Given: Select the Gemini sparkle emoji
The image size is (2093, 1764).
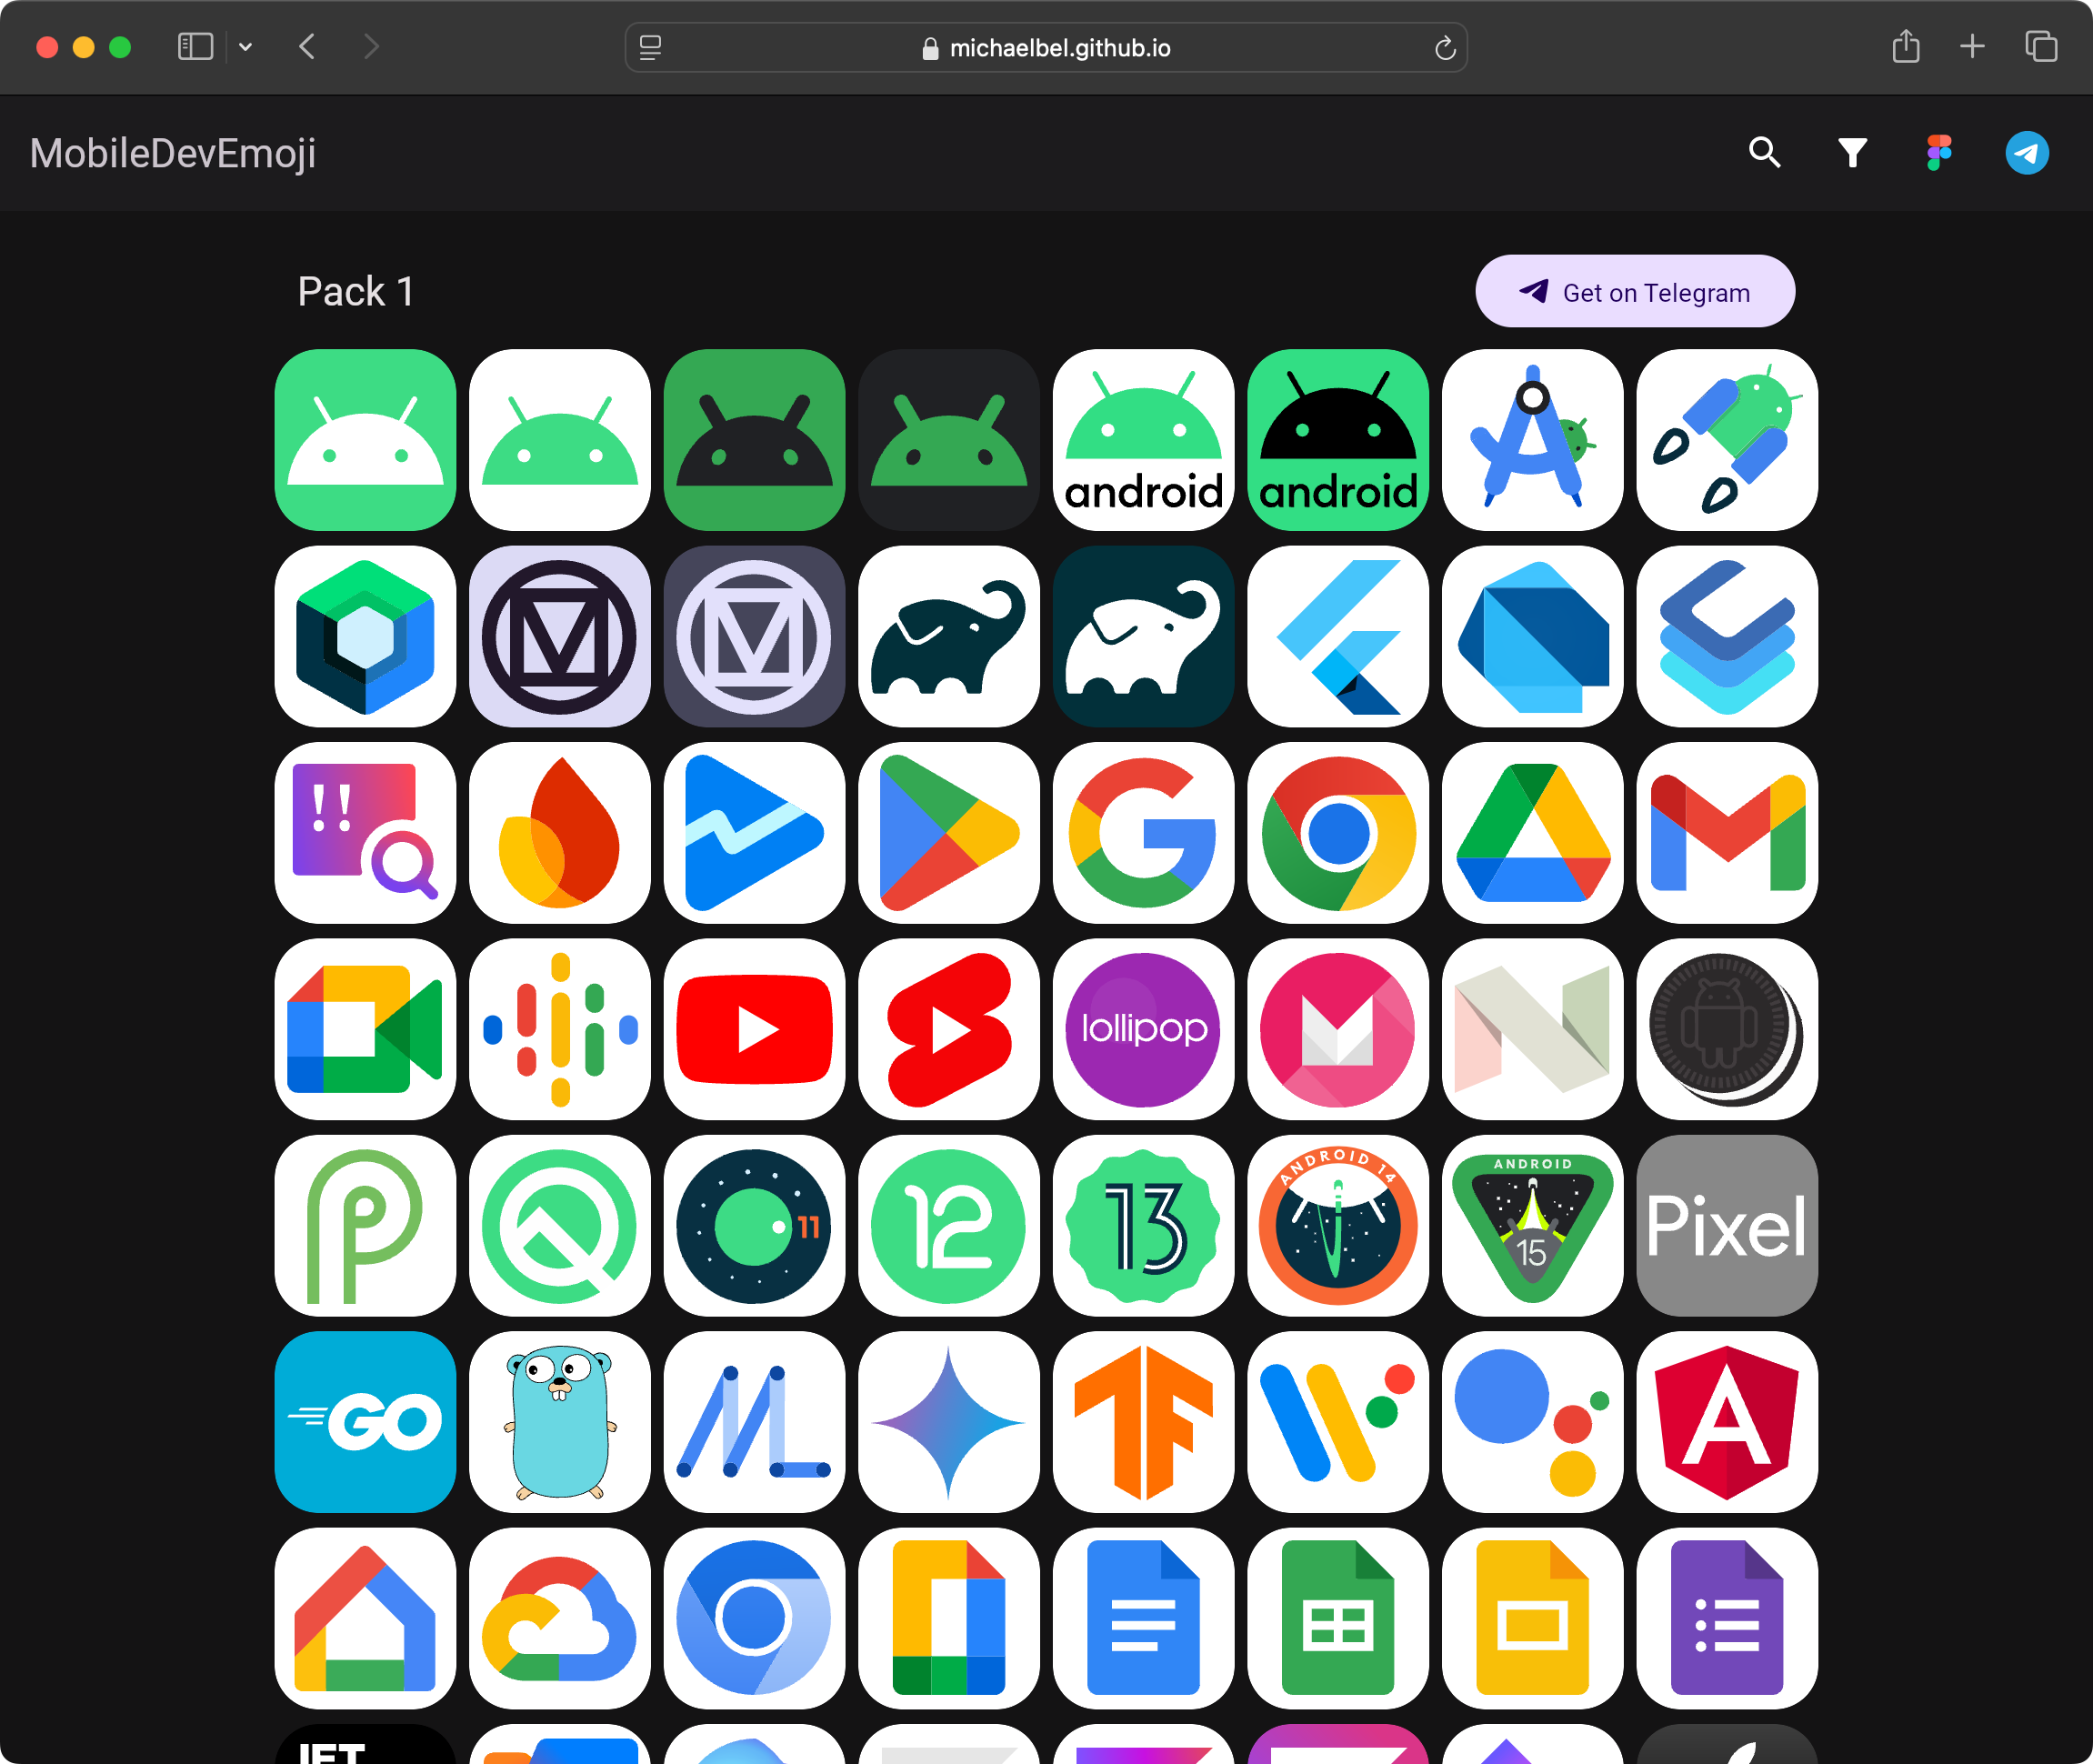Looking at the screenshot, I should coord(949,1422).
